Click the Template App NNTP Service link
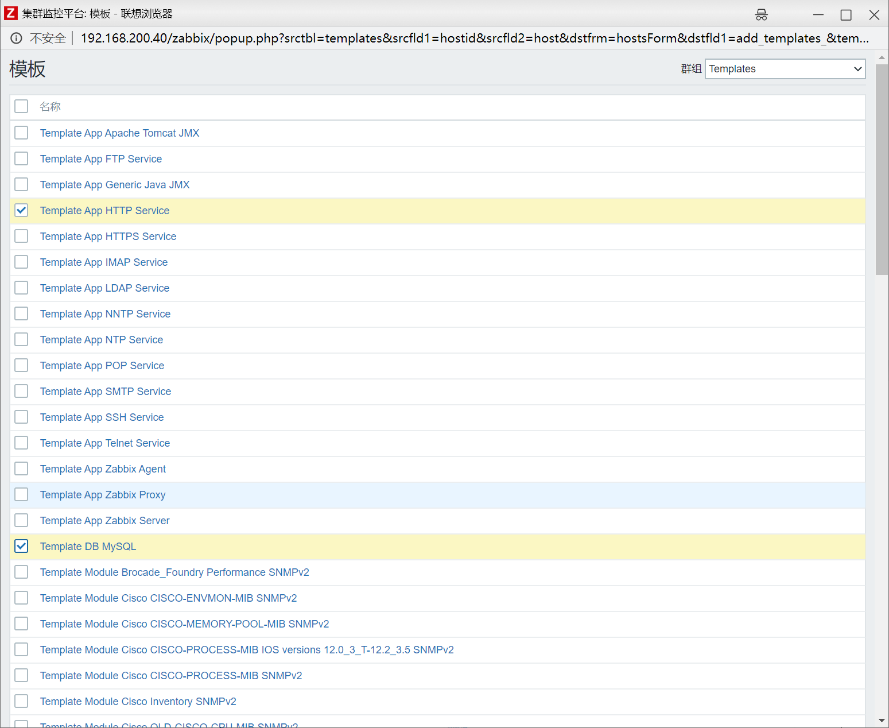This screenshot has width=889, height=728. point(105,314)
